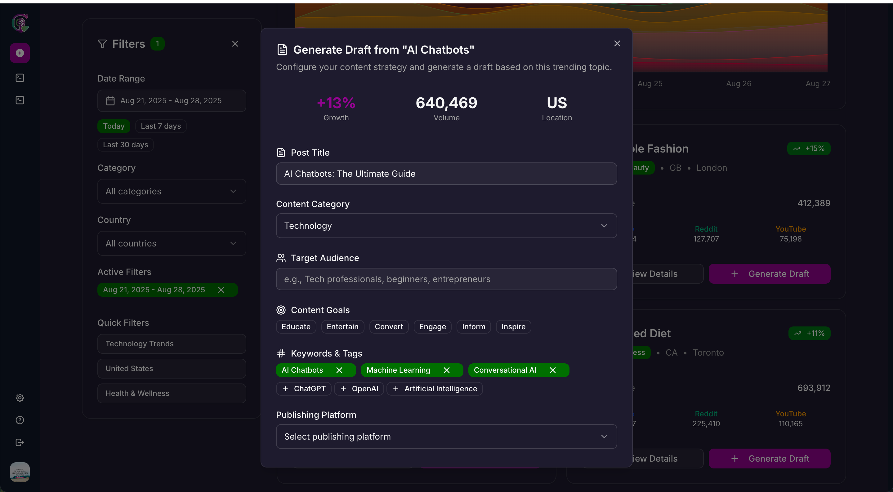Toggle the Engage content goal
The image size is (893, 492).
(x=432, y=327)
